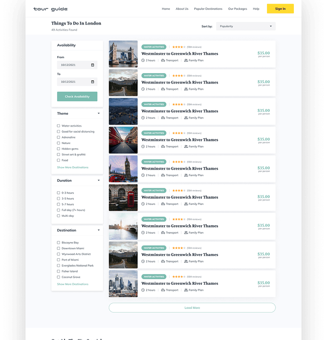Toggle the Hidden gems checkbox

pos(59,149)
